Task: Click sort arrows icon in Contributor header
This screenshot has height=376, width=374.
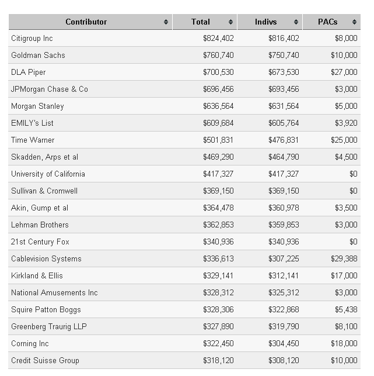Action: point(166,22)
